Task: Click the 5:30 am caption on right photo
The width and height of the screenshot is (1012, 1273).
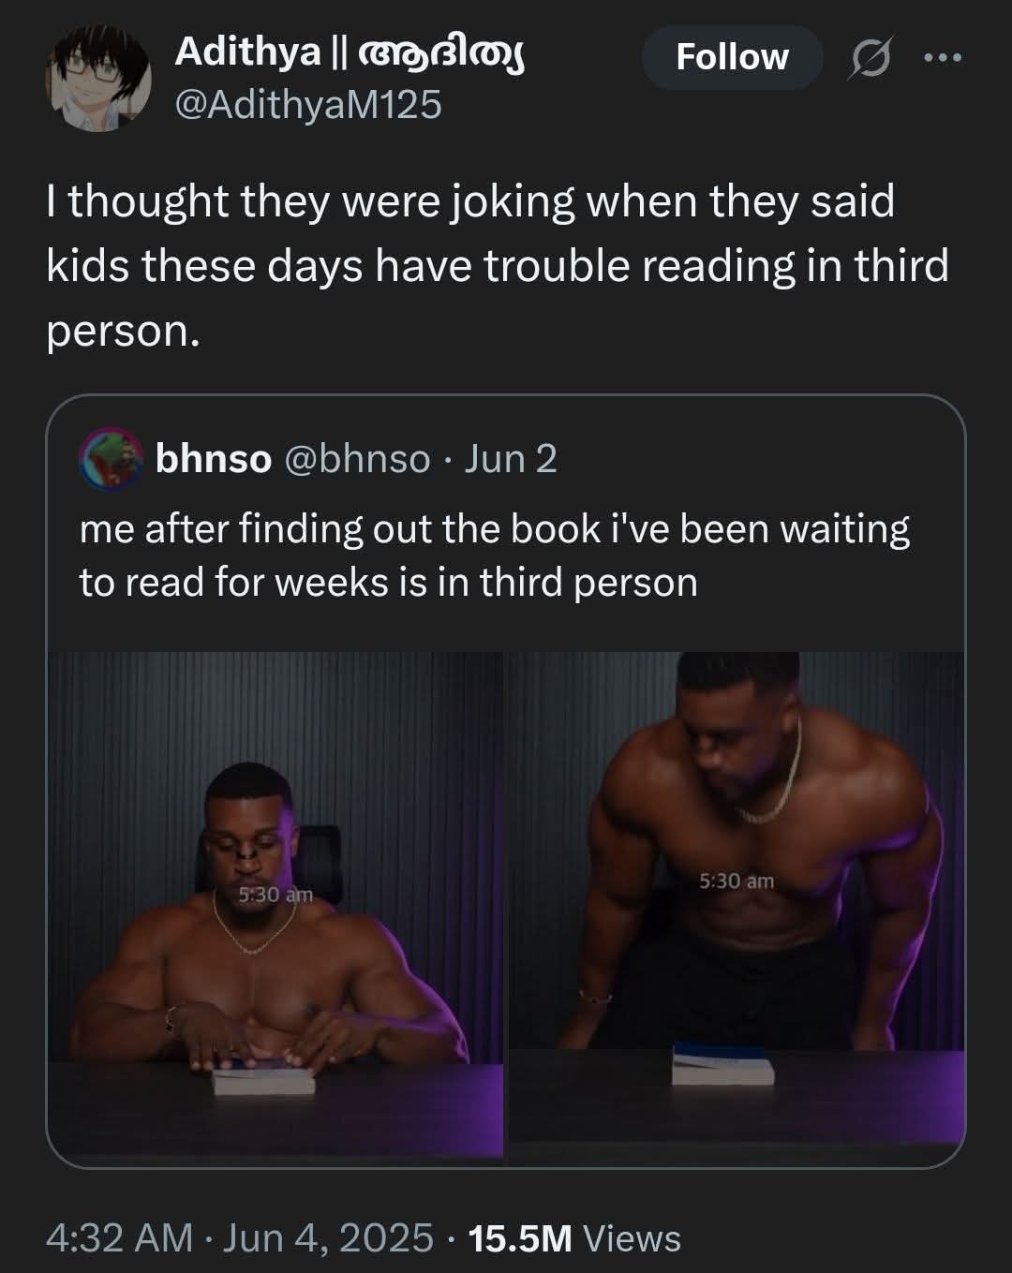Action: [x=737, y=881]
